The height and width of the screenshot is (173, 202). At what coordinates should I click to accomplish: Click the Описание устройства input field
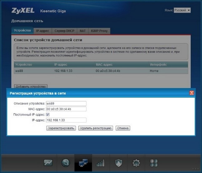(x=66, y=103)
